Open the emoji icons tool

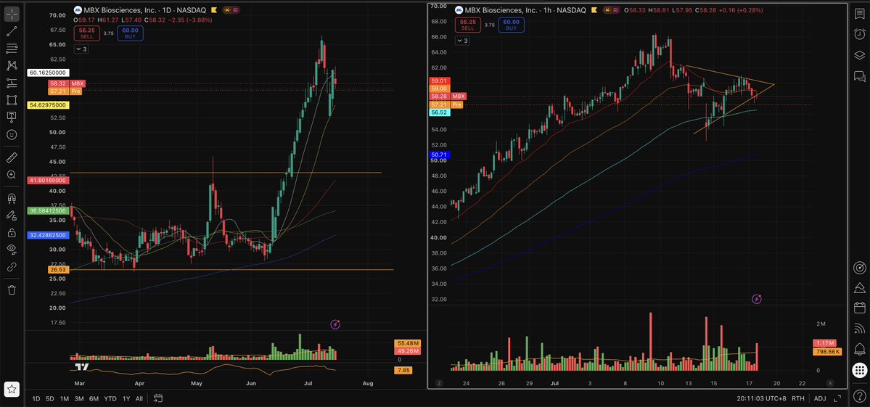(12, 134)
